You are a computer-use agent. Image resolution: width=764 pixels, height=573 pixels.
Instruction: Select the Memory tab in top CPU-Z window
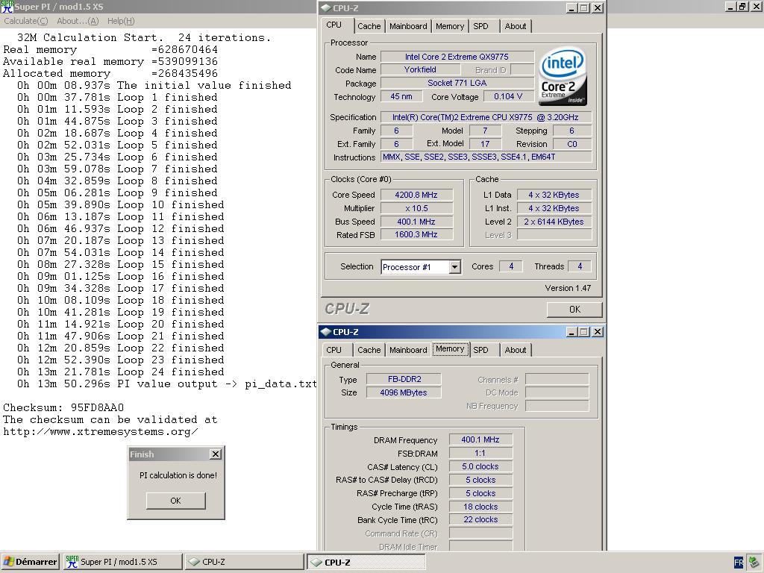click(449, 26)
